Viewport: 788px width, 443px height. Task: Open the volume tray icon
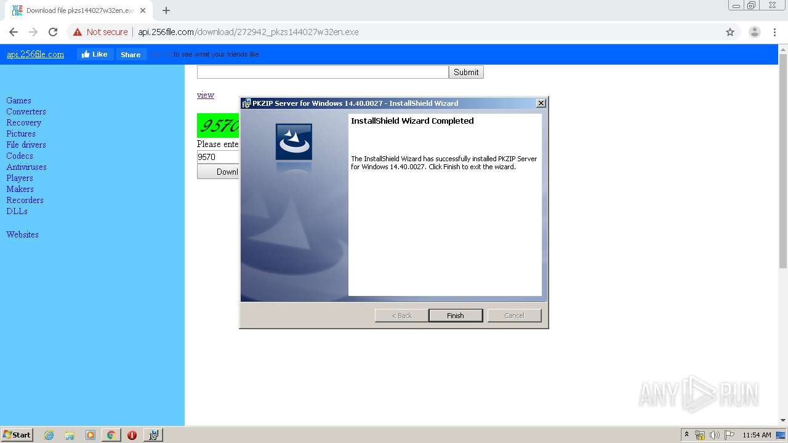tap(715, 435)
